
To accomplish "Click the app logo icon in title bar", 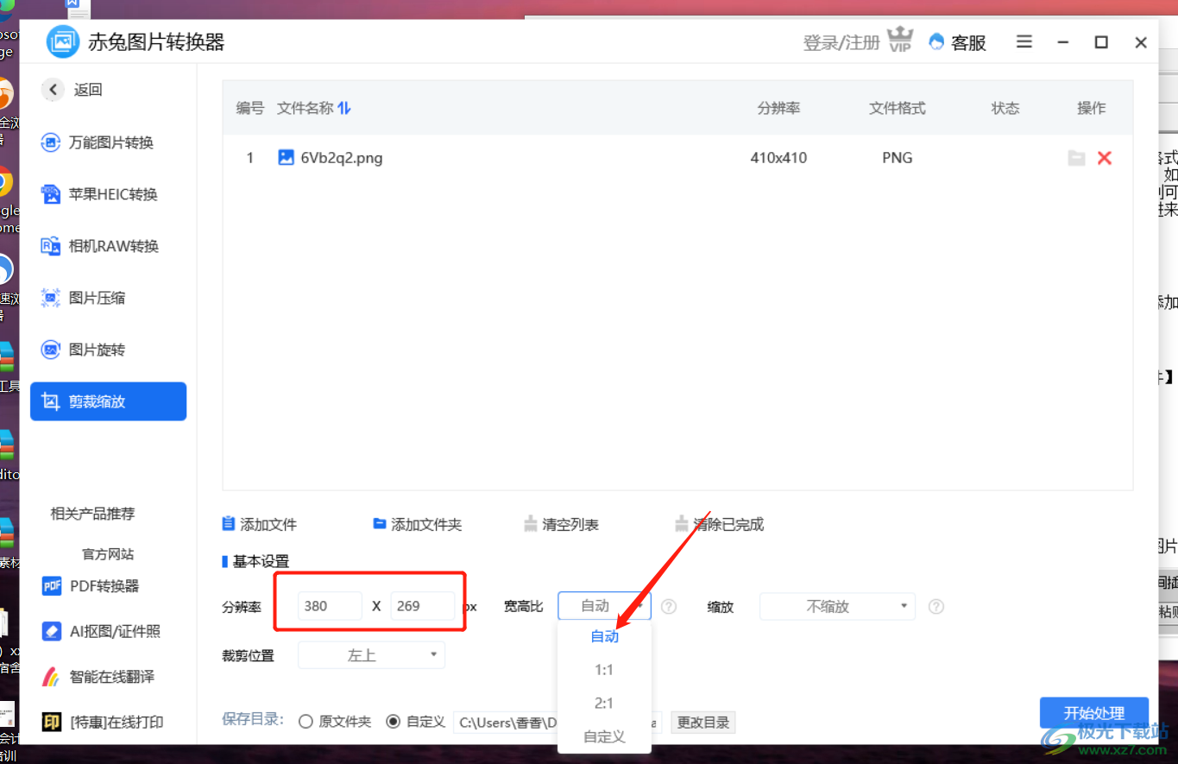I will pos(63,41).
